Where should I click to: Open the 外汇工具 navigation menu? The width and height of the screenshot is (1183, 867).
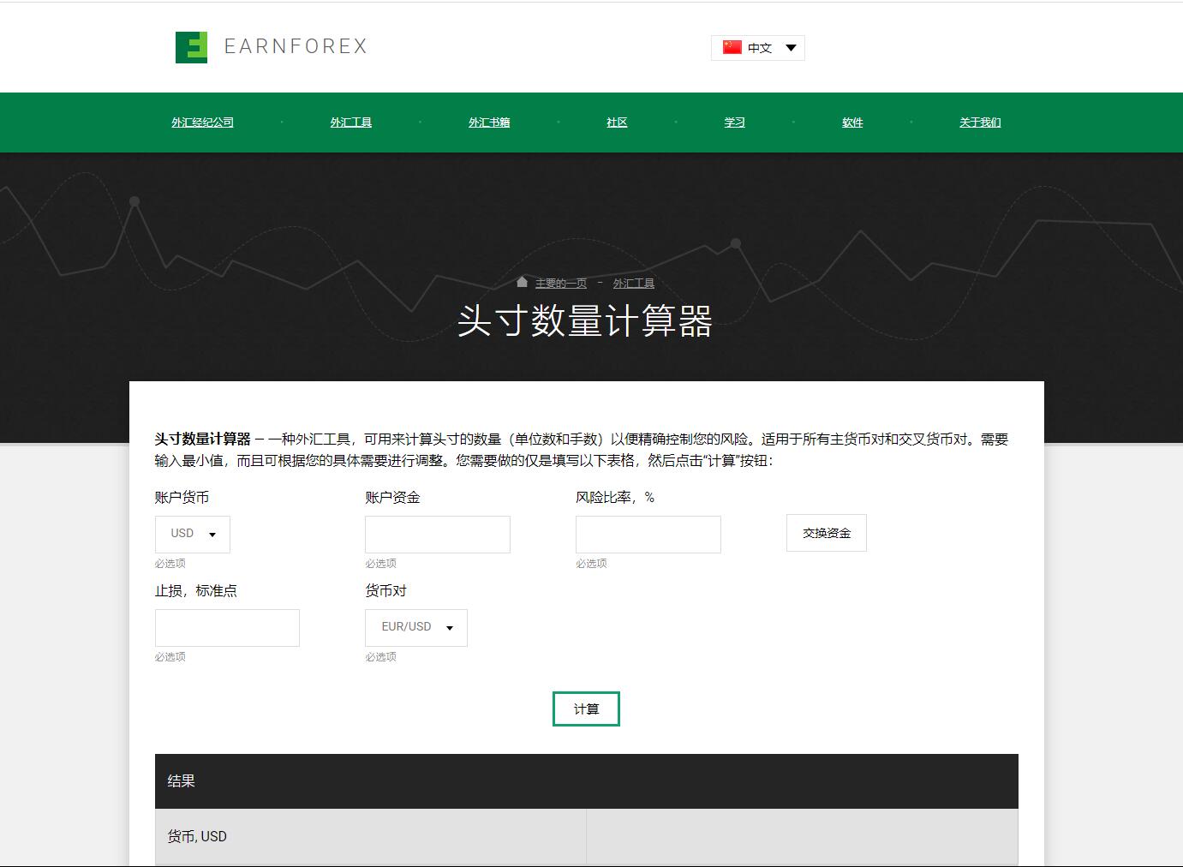[x=351, y=123]
